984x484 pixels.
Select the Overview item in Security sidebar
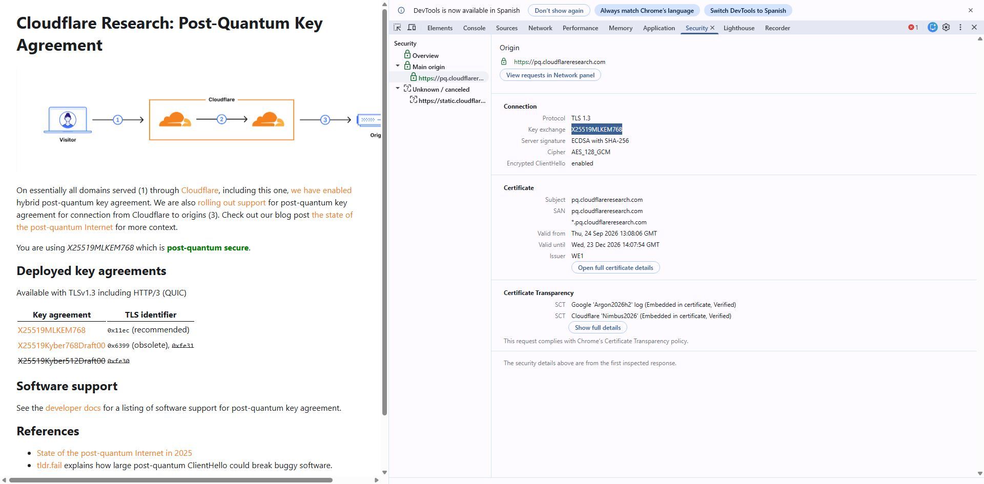[x=425, y=55]
